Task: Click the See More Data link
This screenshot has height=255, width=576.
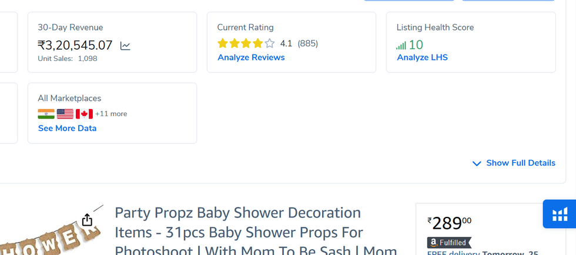Action: pos(67,128)
